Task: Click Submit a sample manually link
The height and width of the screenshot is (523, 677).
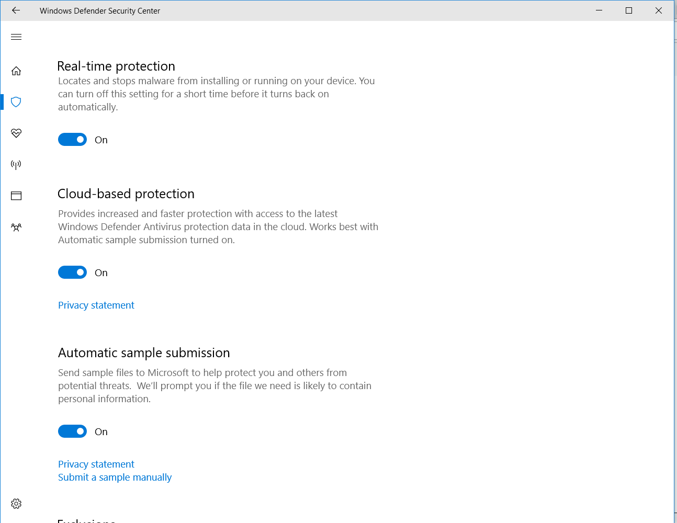Action: click(x=115, y=477)
